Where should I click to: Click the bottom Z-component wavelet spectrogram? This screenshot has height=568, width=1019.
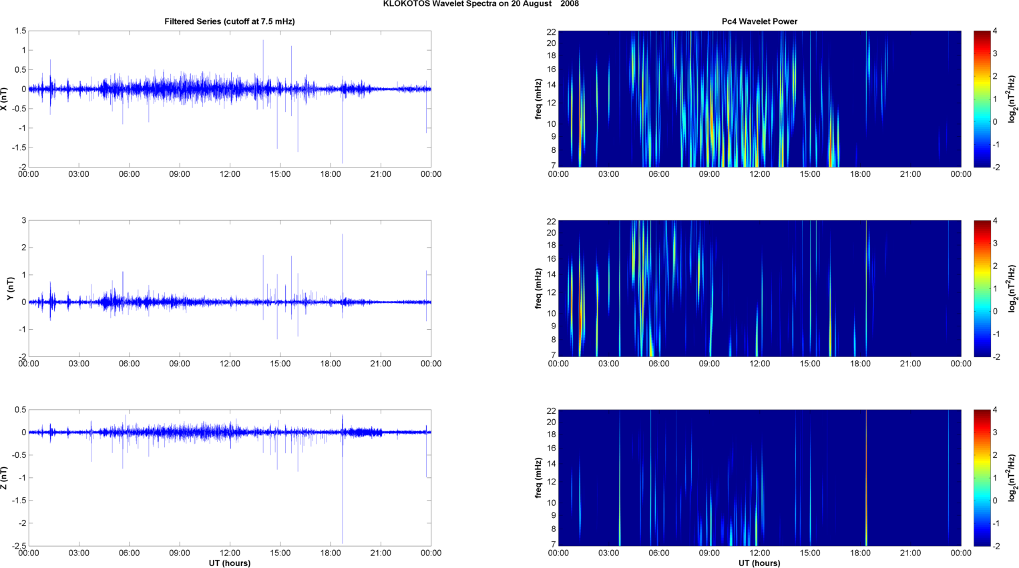(759, 478)
